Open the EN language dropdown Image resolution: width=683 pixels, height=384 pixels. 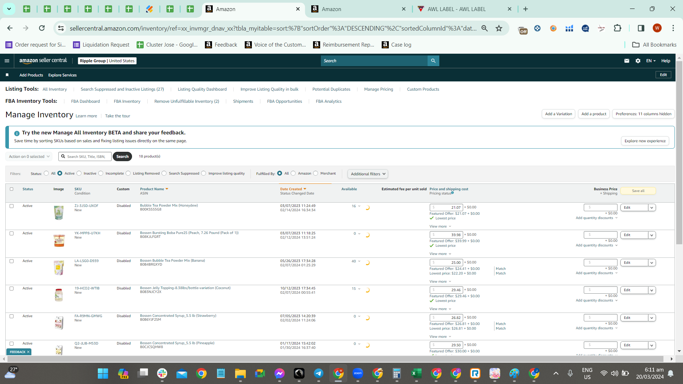coord(651,61)
